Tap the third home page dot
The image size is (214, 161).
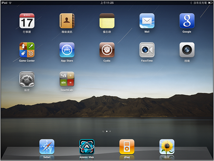click(x=110, y=131)
